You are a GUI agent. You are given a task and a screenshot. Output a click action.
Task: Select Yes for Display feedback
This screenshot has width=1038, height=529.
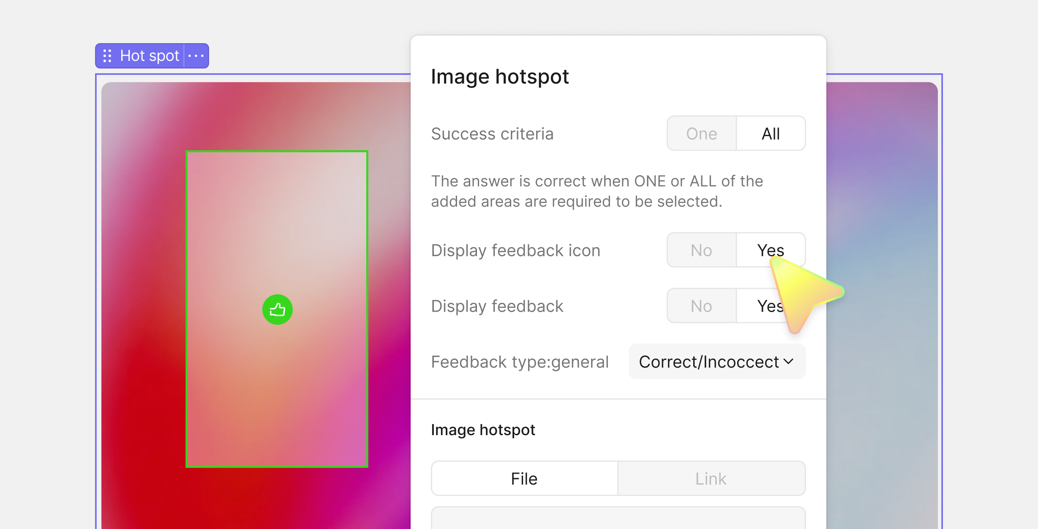pos(765,306)
